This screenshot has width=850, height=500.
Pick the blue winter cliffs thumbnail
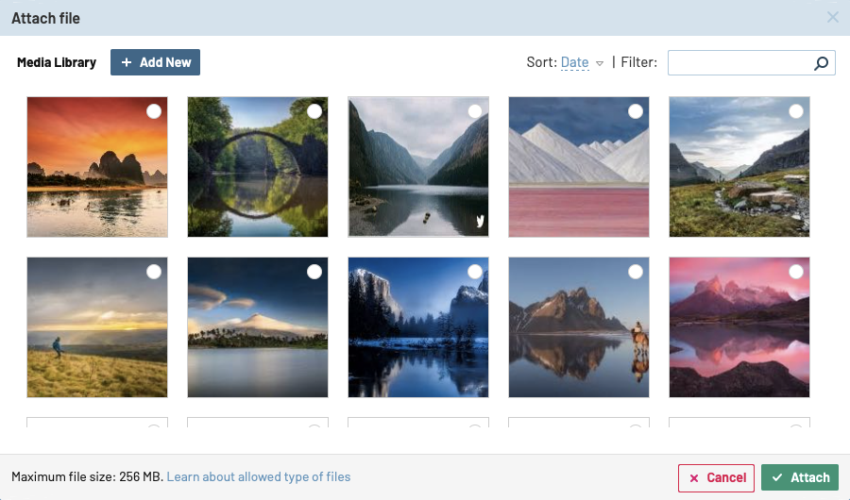point(417,327)
